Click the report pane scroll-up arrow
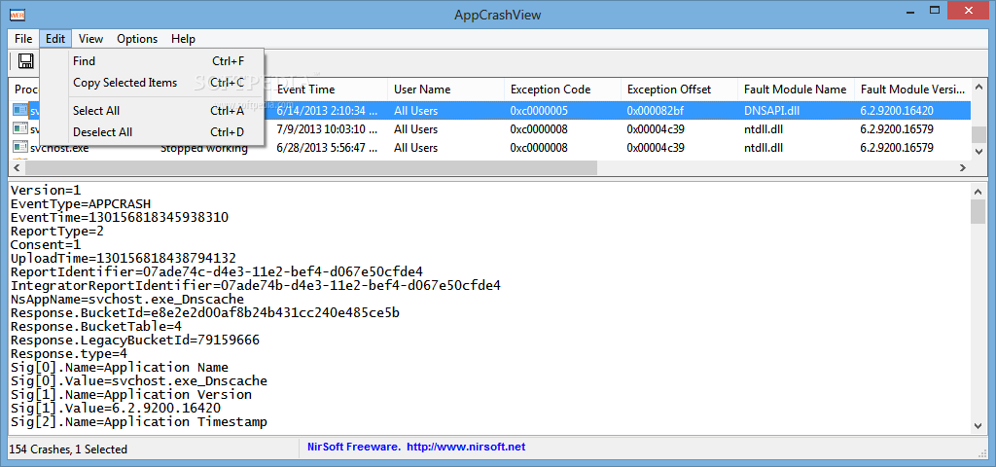Viewport: 996px width, 467px height. tap(978, 190)
